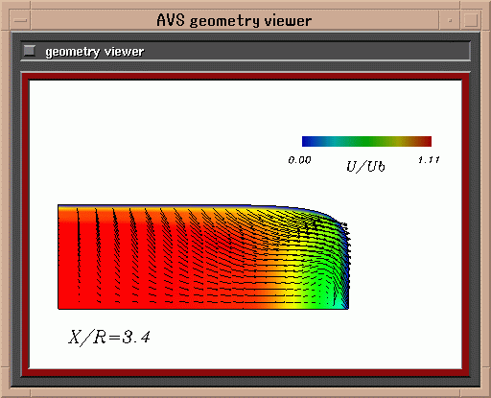
Task: Open the window menu button in title bar
Action: click(21, 20)
